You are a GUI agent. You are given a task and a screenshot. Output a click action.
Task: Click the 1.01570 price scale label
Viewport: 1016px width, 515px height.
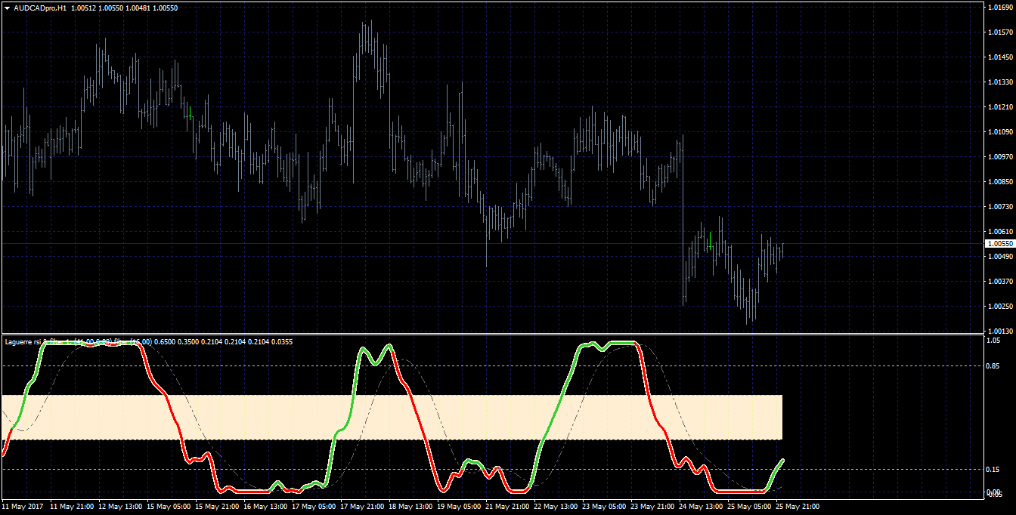(x=1000, y=32)
